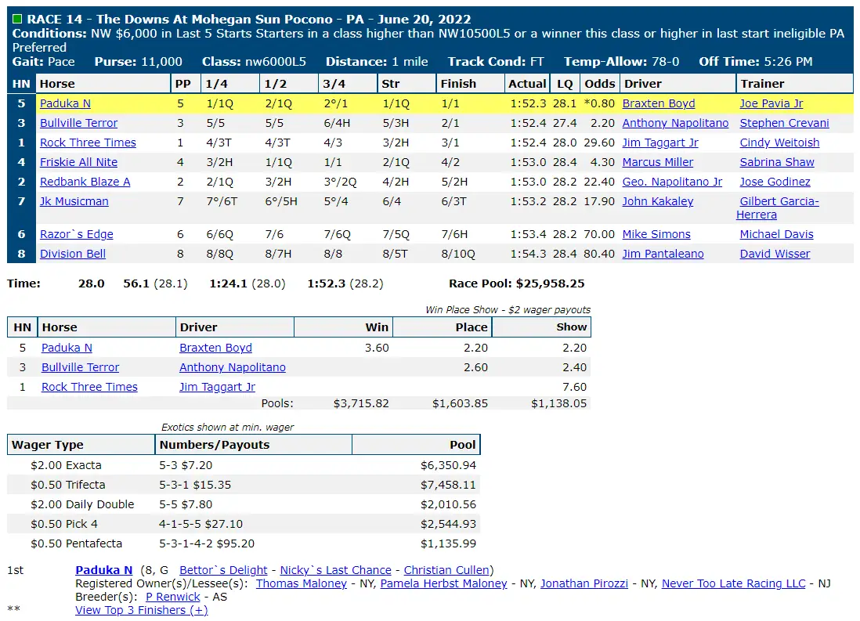This screenshot has width=860, height=621.
Task: Click the Driver column header in race results
Action: click(x=678, y=84)
